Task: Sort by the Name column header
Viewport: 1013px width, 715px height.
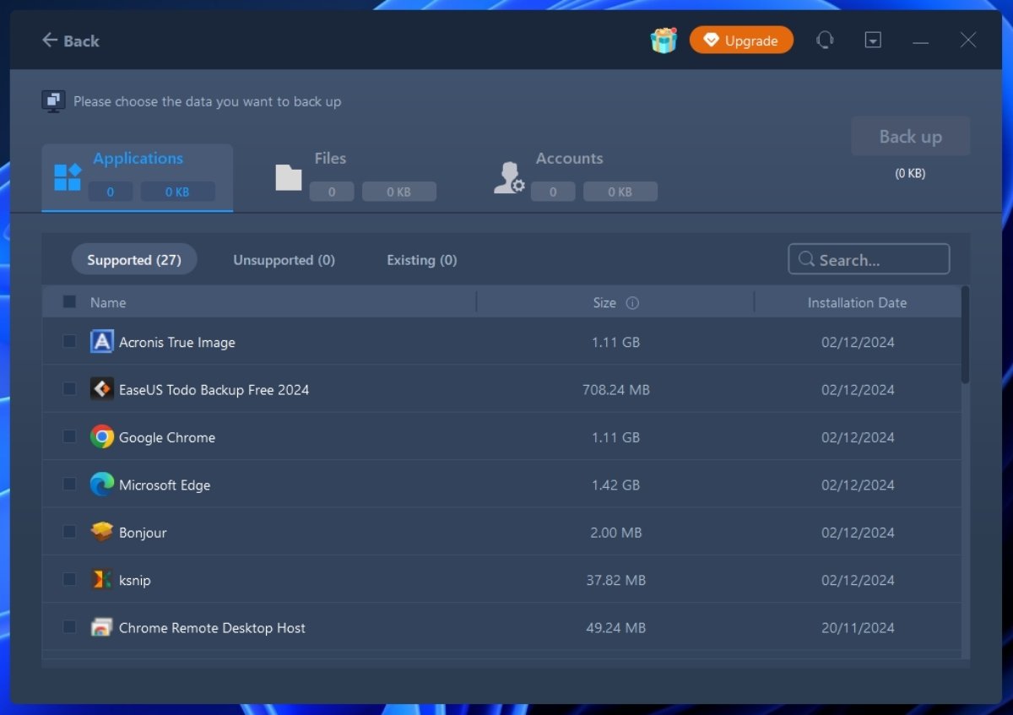Action: click(x=108, y=303)
